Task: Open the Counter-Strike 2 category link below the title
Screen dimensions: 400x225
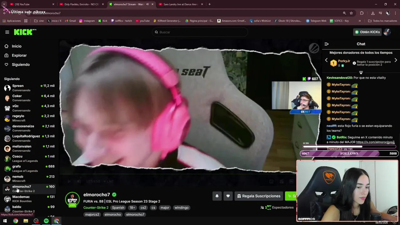Action: (x=96, y=207)
